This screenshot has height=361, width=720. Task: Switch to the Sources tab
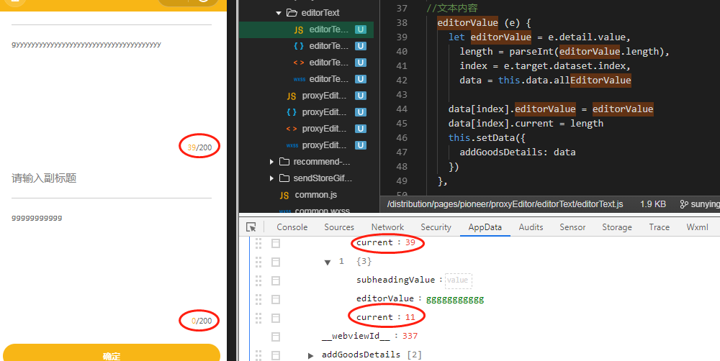pyautogui.click(x=339, y=227)
